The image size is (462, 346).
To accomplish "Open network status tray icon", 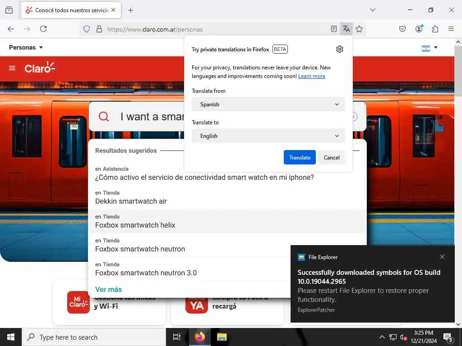I will 393,337.
